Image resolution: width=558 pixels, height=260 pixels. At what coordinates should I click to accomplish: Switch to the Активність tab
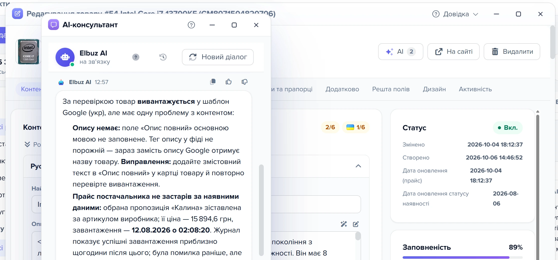(x=475, y=89)
